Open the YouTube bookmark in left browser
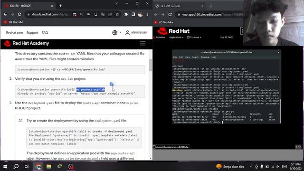304x171 pixels. pos(13,22)
